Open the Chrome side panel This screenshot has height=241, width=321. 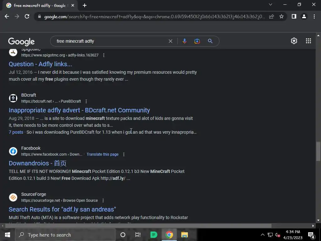(294, 16)
